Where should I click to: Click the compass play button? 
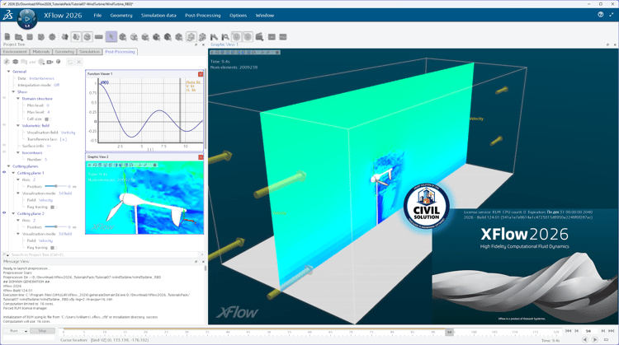[x=27, y=18]
